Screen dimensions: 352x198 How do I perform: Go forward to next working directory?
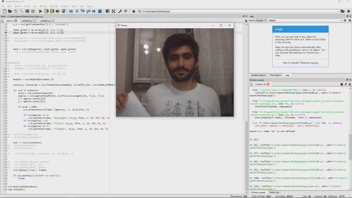click(139, 11)
